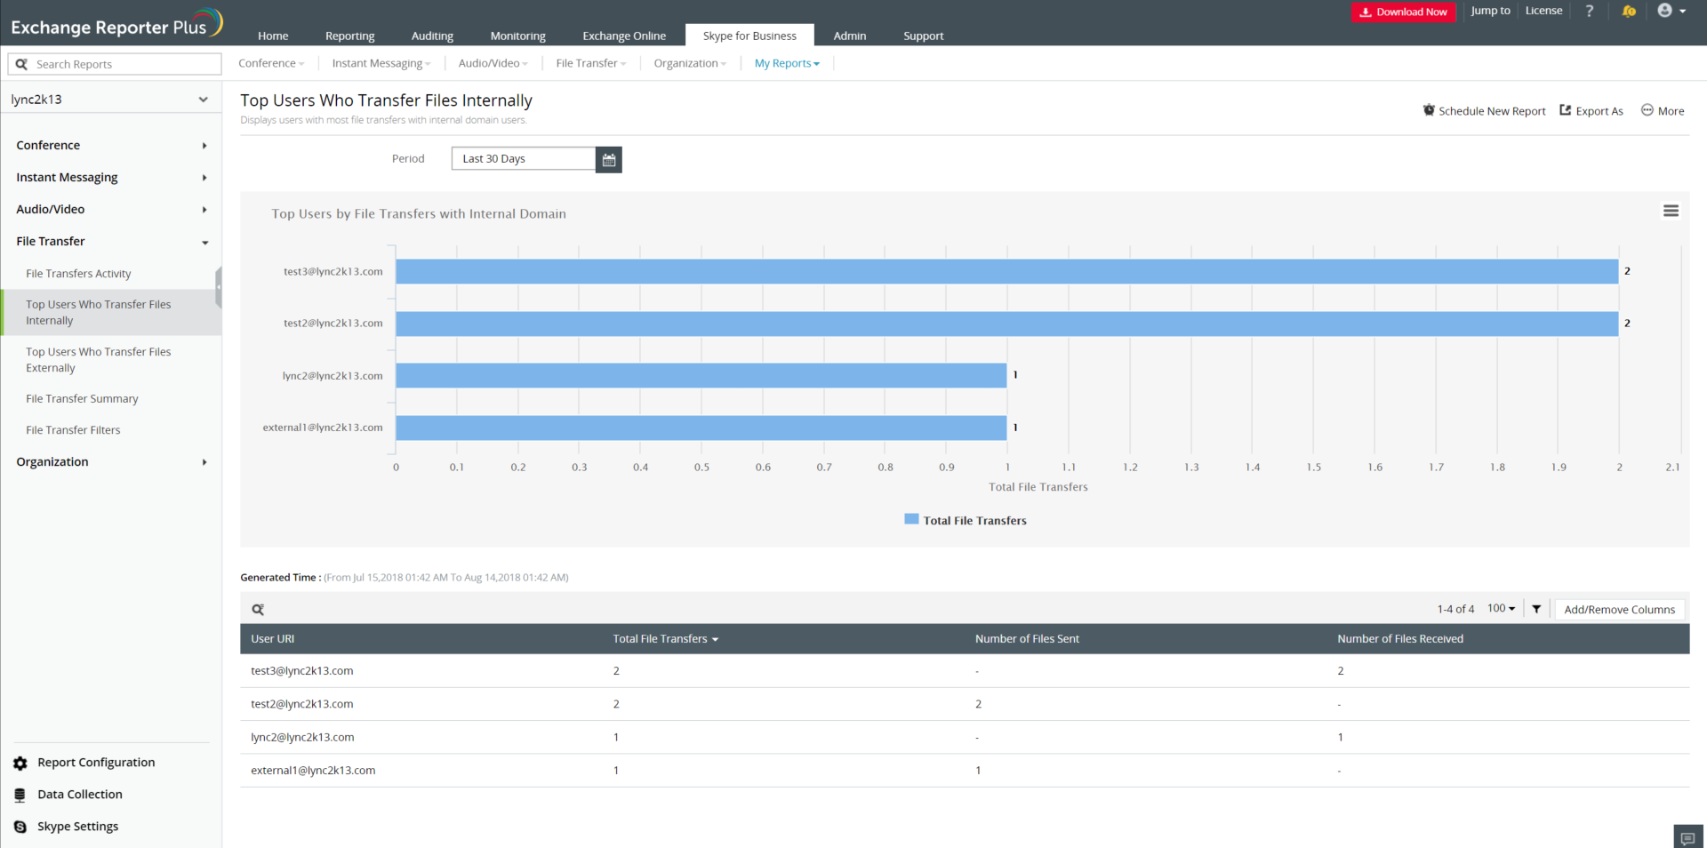
Task: Open the feedback chat icon at bottom right
Action: click(x=1687, y=838)
